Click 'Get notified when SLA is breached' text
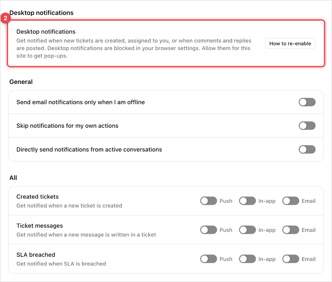 point(61,264)
